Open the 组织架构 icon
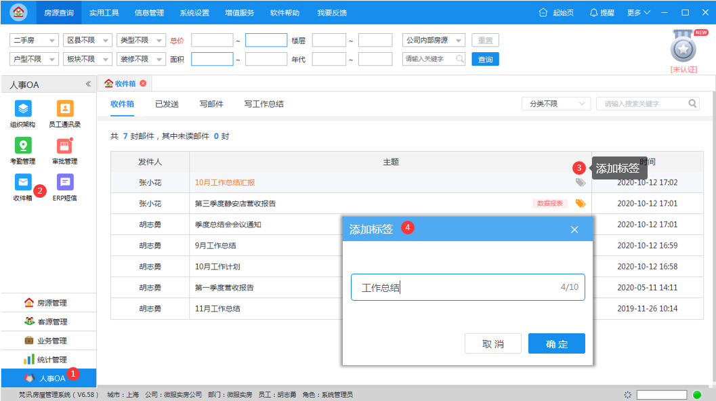The height and width of the screenshot is (401, 716). point(23,108)
